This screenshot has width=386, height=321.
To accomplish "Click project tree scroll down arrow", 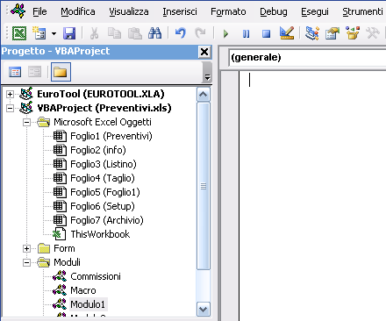I will [204, 310].
